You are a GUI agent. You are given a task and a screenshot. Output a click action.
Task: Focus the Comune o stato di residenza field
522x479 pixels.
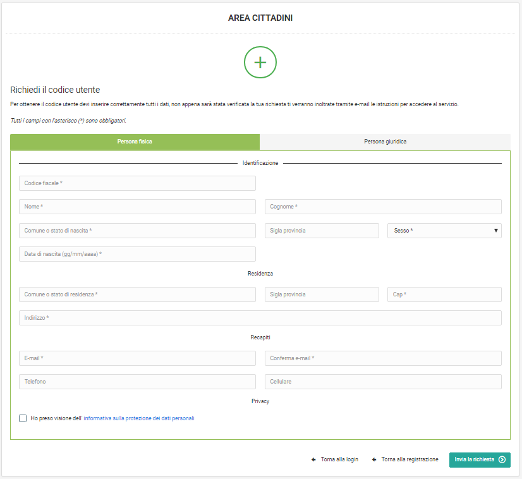[137, 294]
